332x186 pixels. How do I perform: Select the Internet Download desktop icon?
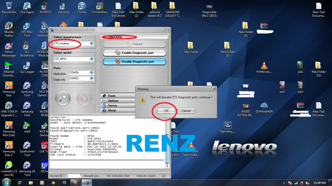(9, 69)
